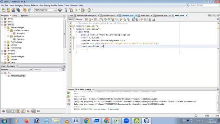Click the Source view button
This screenshot has width=220, height=124.
pos(71,19)
